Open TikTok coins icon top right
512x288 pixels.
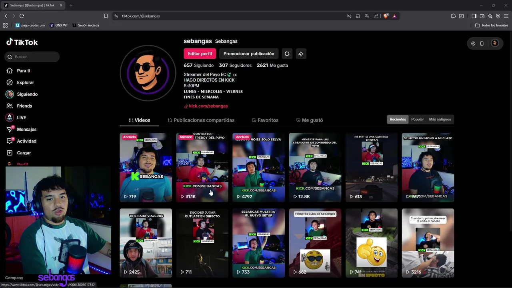click(473, 43)
